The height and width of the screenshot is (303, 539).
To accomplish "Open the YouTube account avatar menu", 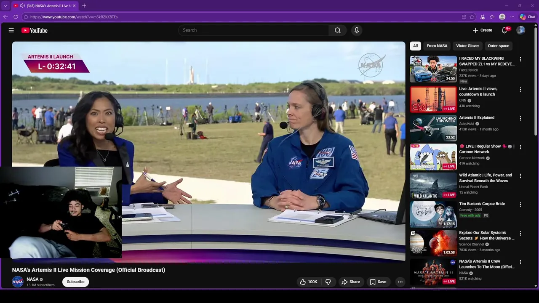I will [x=521, y=30].
